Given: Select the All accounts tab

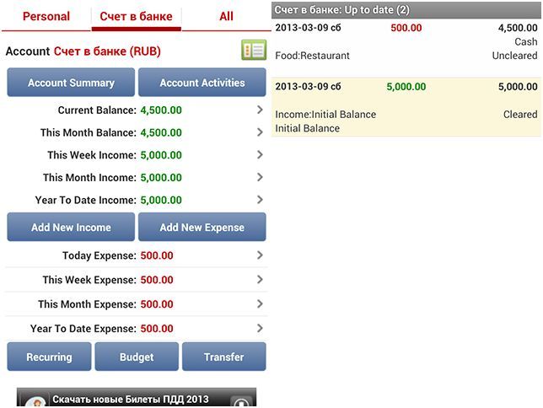Looking at the screenshot, I should click(x=226, y=17).
